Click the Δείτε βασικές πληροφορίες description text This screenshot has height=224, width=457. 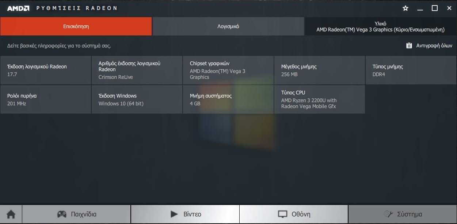coord(59,46)
